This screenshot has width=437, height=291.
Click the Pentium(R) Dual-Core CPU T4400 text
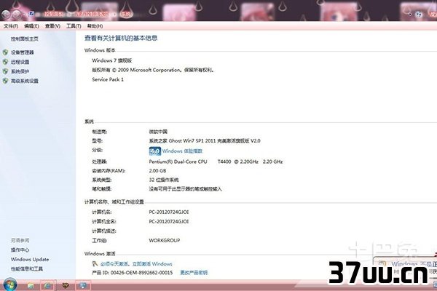coord(216,162)
